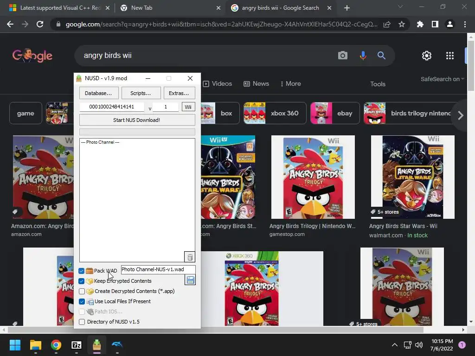
Task: Toggle Use Local Files If Present
Action: (82, 301)
